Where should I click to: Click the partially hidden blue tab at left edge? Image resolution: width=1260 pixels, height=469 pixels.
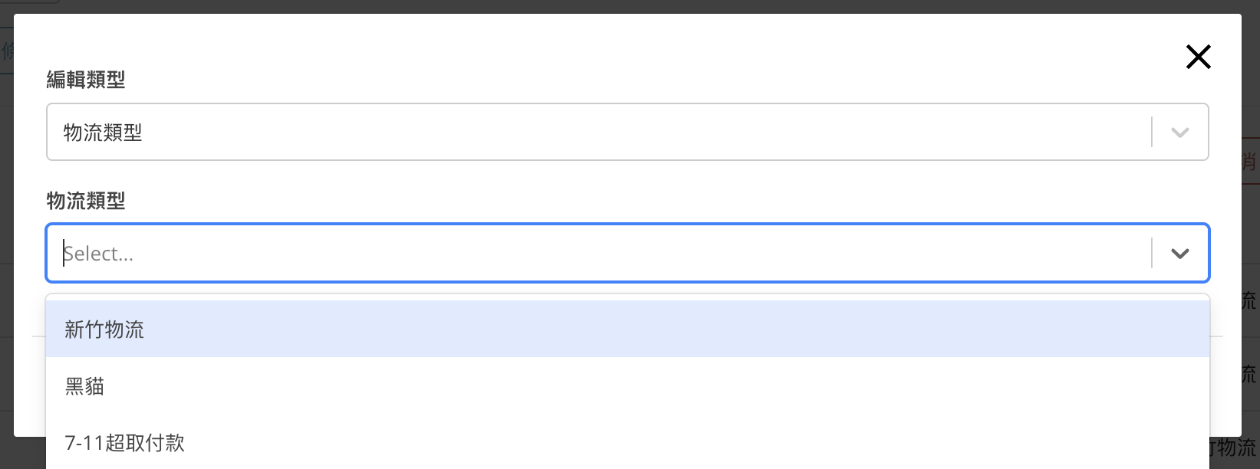[x=7, y=51]
